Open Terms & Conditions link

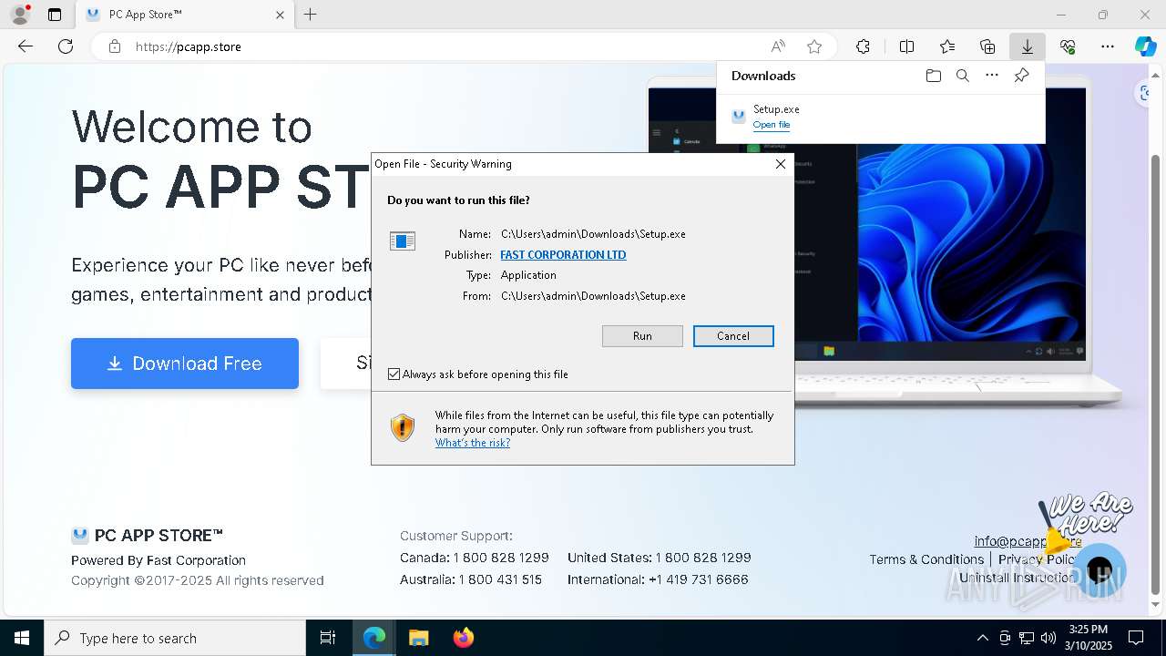926,559
